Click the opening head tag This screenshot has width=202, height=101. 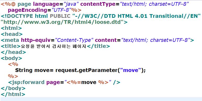point(12,34)
